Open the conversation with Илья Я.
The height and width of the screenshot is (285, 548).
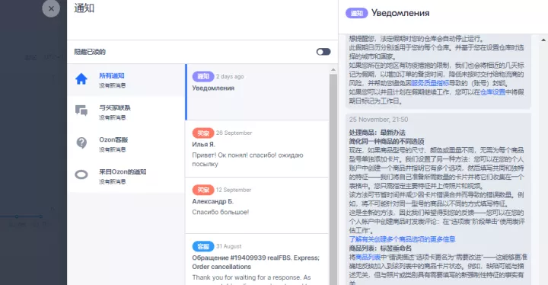pyautogui.click(x=257, y=149)
